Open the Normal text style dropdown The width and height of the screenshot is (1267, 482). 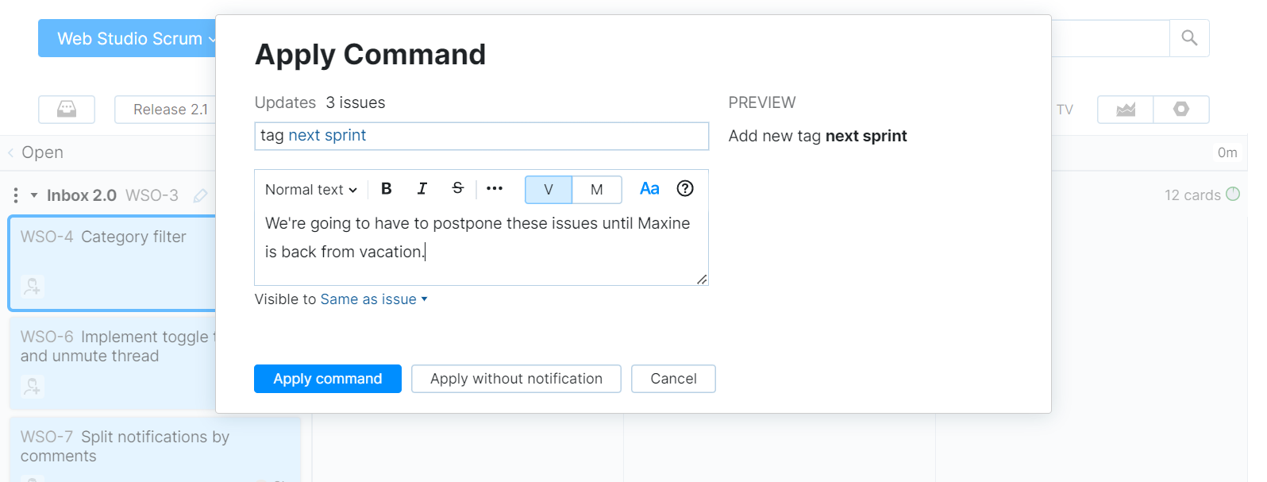[311, 190]
